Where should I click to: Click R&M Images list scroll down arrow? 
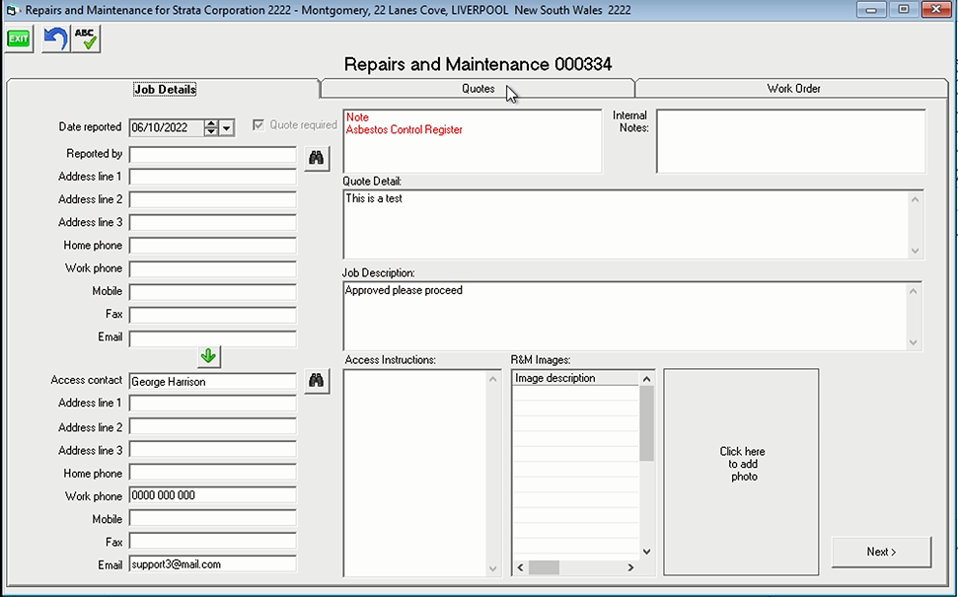tap(646, 552)
